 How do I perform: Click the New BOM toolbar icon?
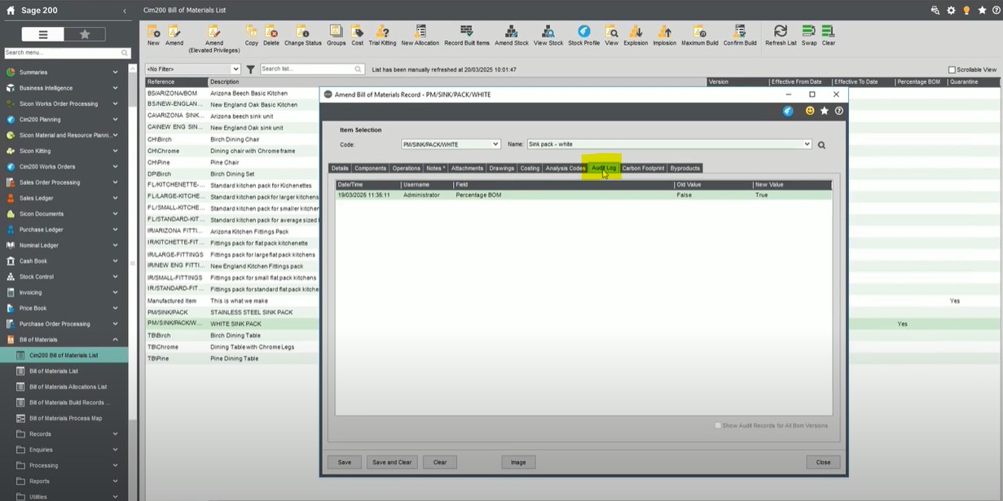coord(153,34)
